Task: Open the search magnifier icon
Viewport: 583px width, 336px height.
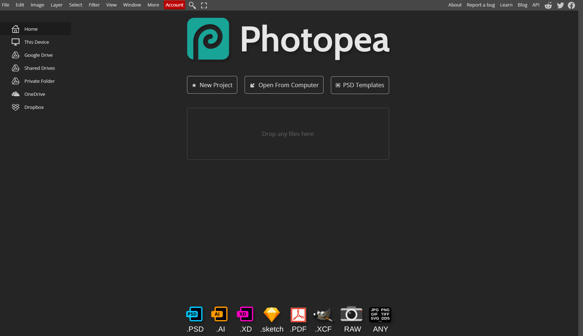Action: click(x=192, y=5)
